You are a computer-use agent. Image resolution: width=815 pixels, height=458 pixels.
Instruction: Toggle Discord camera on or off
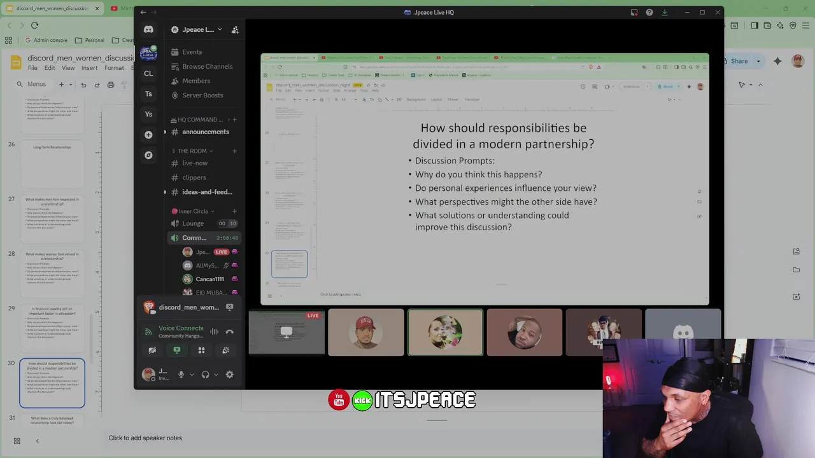tap(152, 350)
